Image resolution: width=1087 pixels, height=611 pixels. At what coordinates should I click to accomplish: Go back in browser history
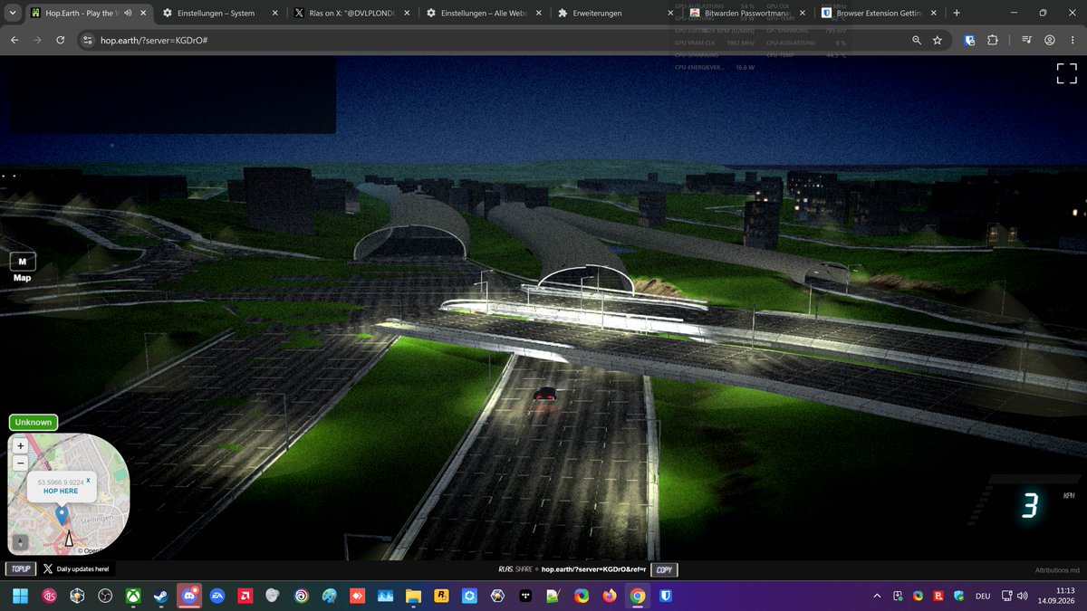point(14,41)
